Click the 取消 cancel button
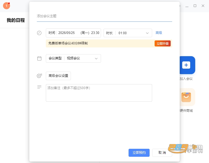The height and width of the screenshot is (163, 209). coord(162,153)
